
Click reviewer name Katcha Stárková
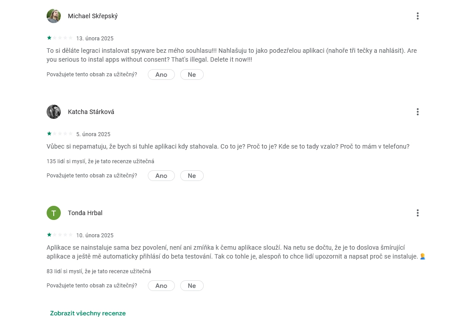[x=91, y=112]
